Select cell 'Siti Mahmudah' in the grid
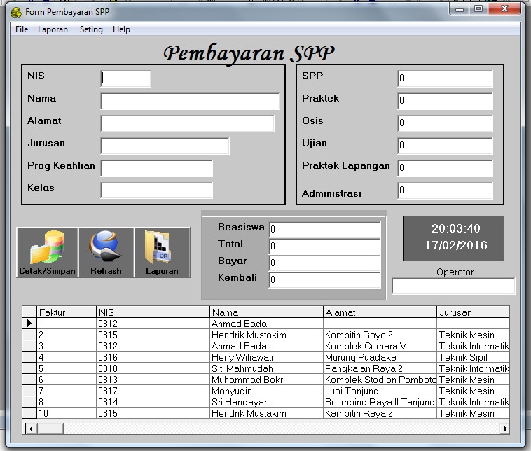Image resolution: width=531 pixels, height=451 pixels. 266,368
